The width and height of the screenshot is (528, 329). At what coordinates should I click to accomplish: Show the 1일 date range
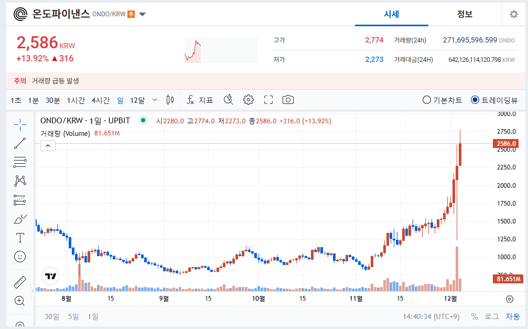(93, 316)
